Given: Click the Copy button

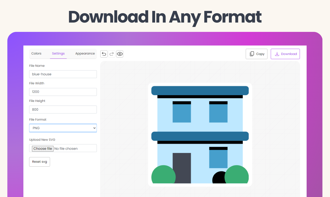Looking at the screenshot, I should [x=256, y=54].
